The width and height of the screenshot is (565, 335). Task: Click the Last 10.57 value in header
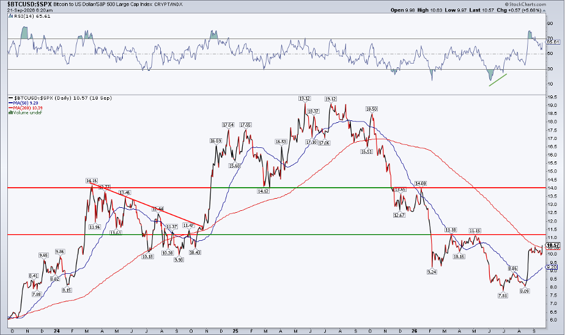pyautogui.click(x=481, y=10)
